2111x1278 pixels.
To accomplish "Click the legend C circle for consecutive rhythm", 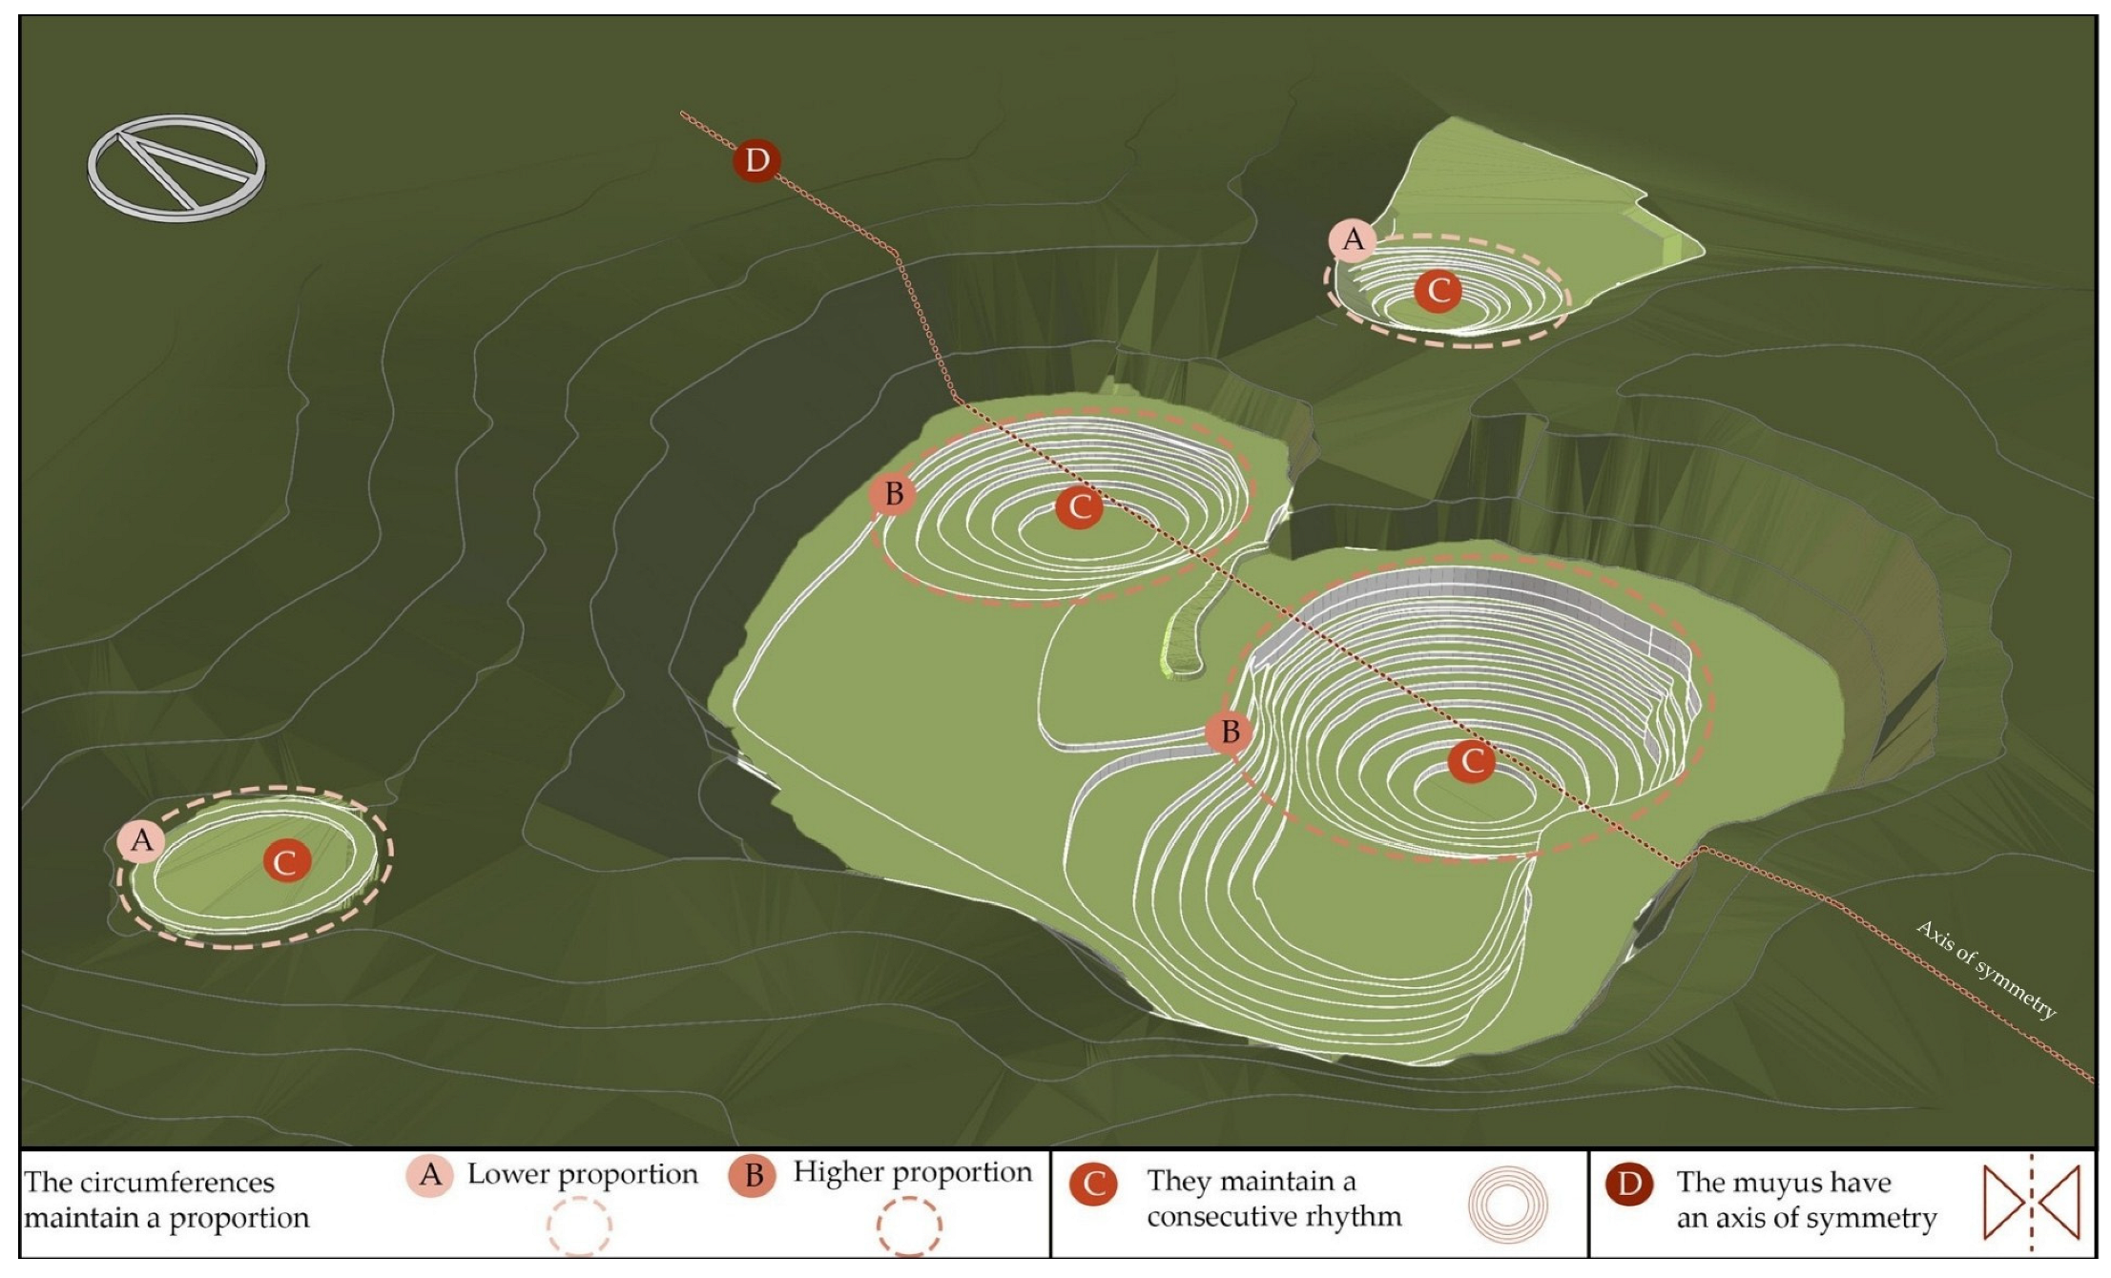I will click(x=1093, y=1185).
